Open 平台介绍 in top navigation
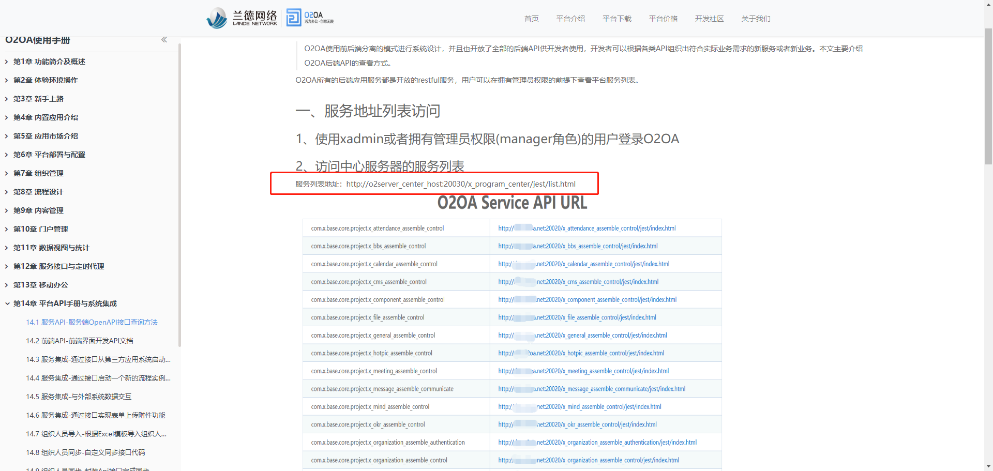 coord(570,19)
